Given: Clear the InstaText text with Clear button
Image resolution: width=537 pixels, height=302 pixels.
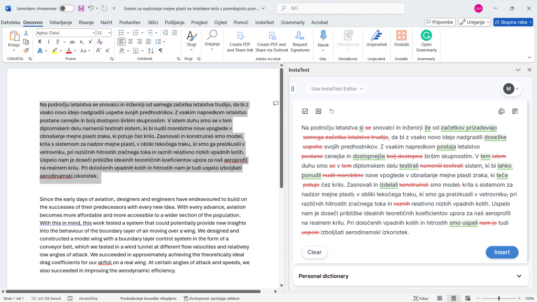Looking at the screenshot, I should click(314, 252).
